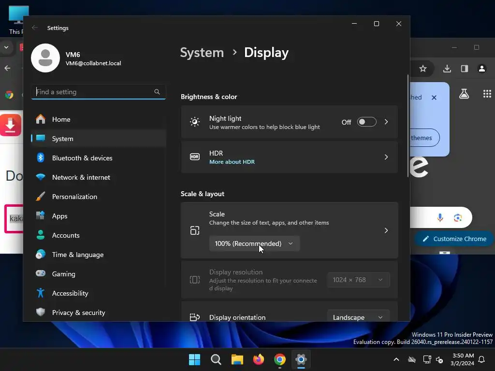Toggle Chrome side panel icon
This screenshot has height=371, width=495.
coord(465,69)
